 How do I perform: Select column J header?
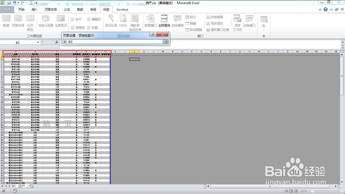(x=134, y=51)
